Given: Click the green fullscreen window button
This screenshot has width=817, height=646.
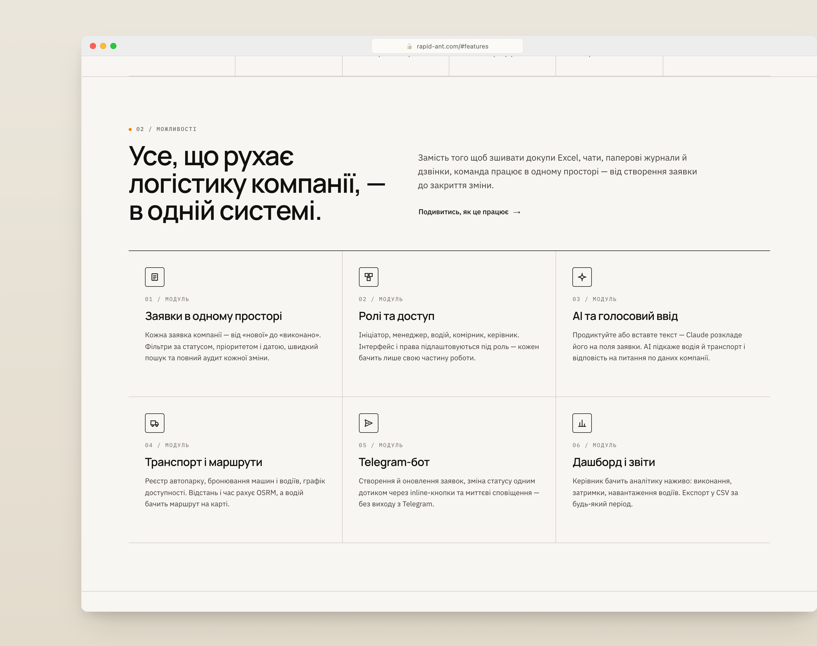Looking at the screenshot, I should (113, 46).
